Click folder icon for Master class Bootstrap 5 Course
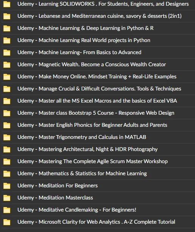The height and width of the screenshot is (232, 195). tap(7, 113)
